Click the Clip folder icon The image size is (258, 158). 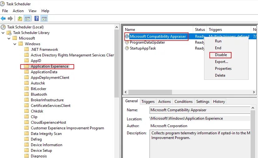pos(26,117)
